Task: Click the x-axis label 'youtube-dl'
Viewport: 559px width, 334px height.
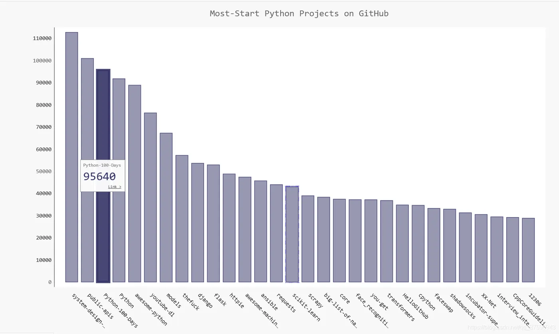Action: (163, 304)
